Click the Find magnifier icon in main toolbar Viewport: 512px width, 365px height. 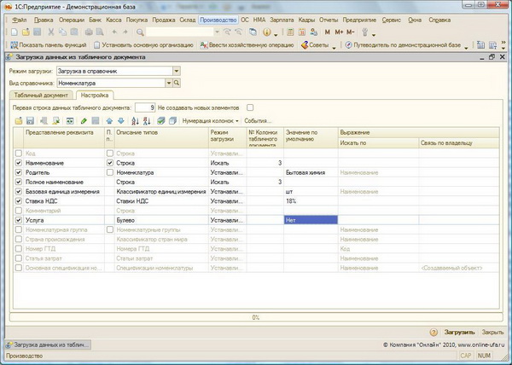(x=140, y=32)
